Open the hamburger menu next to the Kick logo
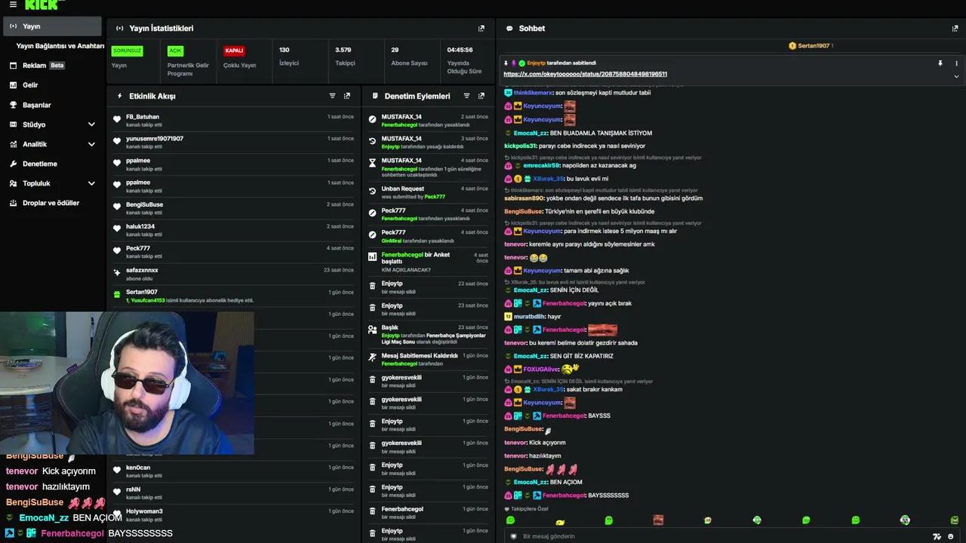The height and width of the screenshot is (543, 966). click(13, 5)
